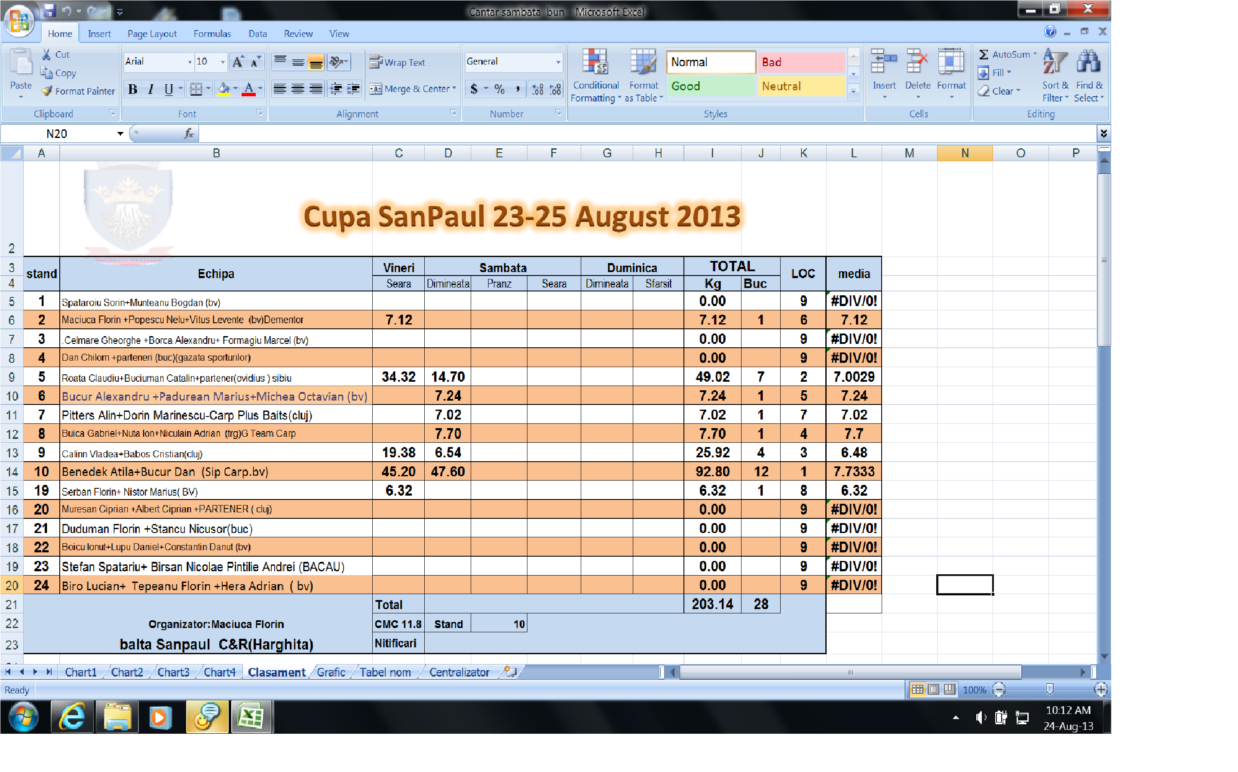Screen dimensions: 1238x772
Task: Open the Page Layout ribbon tab
Action: (152, 34)
